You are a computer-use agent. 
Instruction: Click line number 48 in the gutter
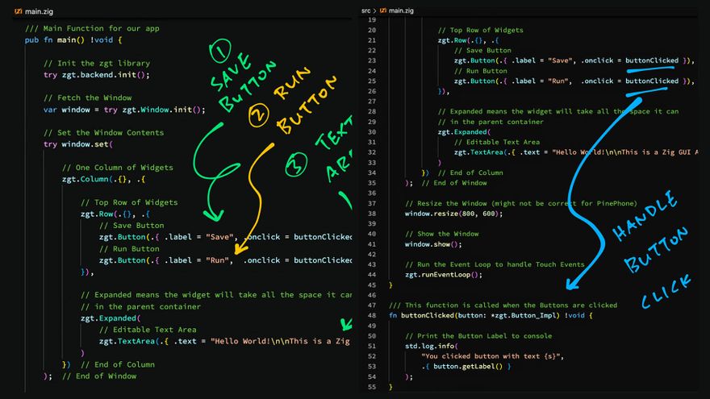[371, 315]
